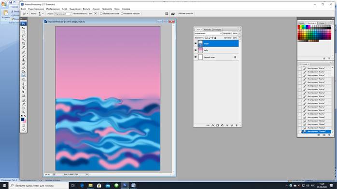
Task: Select the Zoom magnifier tool
Action: tap(24, 112)
